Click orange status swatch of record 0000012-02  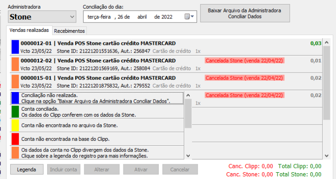click(x=15, y=64)
